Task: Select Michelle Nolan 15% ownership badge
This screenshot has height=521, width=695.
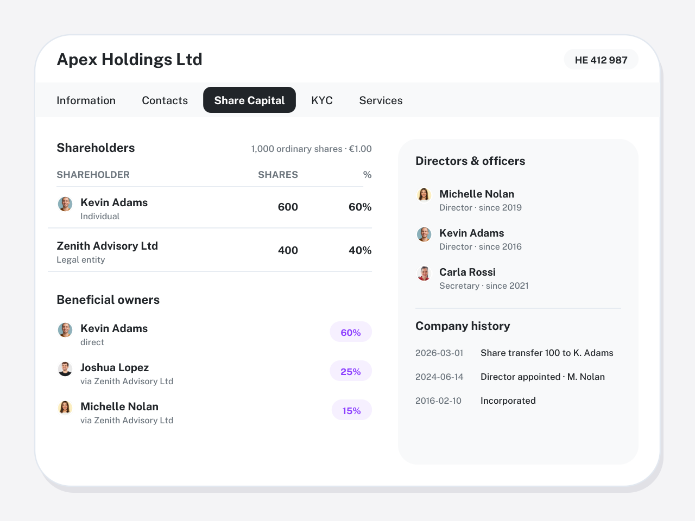Action: coord(352,410)
